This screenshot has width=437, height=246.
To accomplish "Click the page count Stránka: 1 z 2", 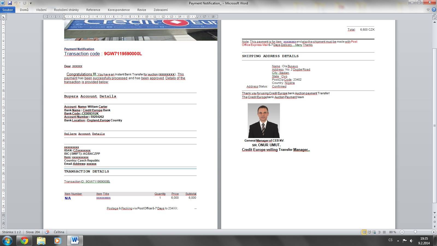I will (11, 232).
